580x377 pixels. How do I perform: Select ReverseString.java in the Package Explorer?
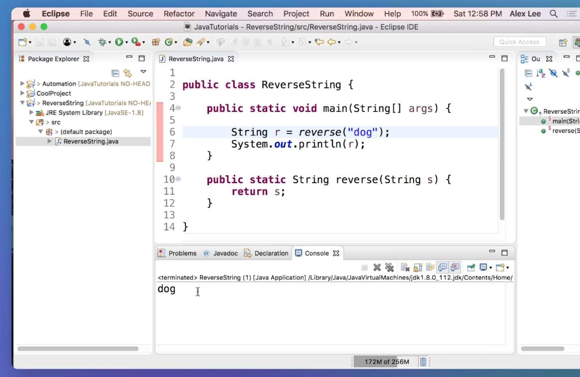coord(91,141)
